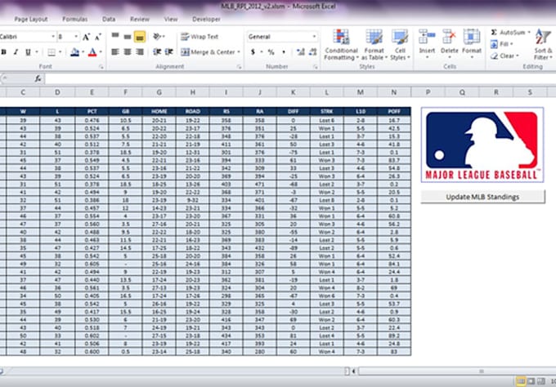556x387 pixels.
Task: Apply borders with the Borders icon
Action: click(52, 52)
